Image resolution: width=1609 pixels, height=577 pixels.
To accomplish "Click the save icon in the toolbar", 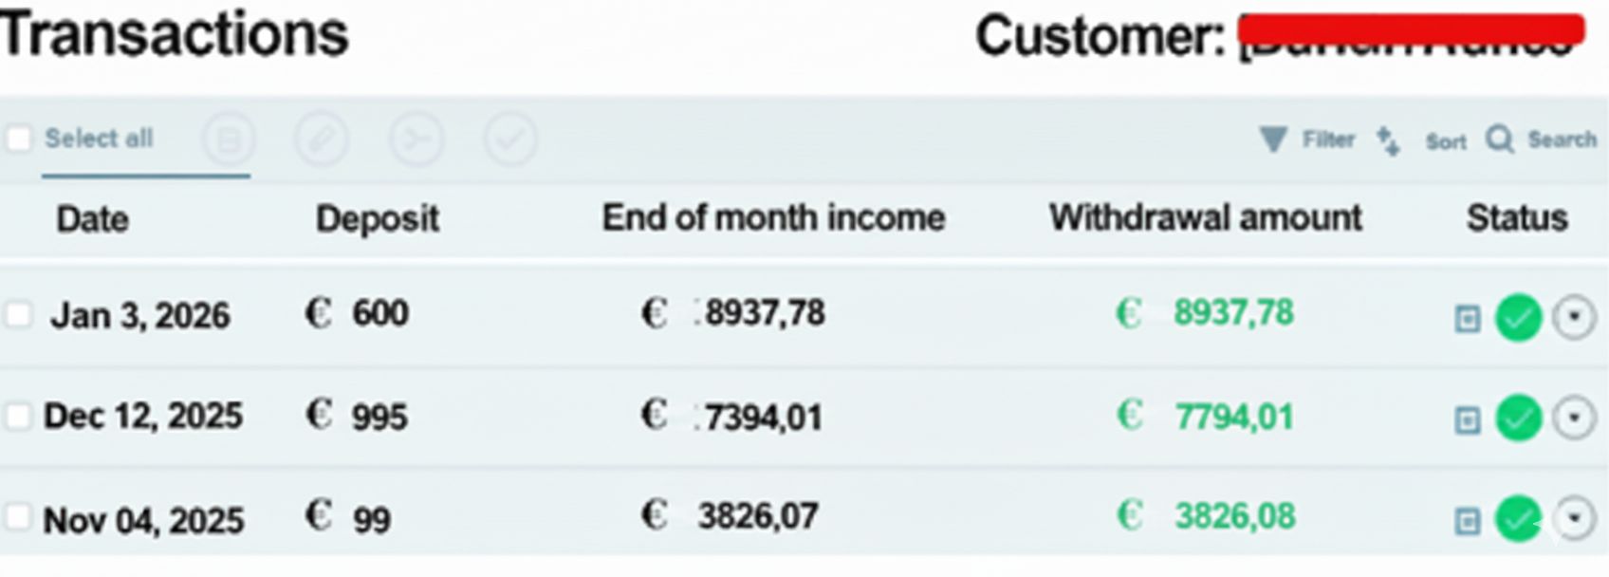I will [229, 140].
